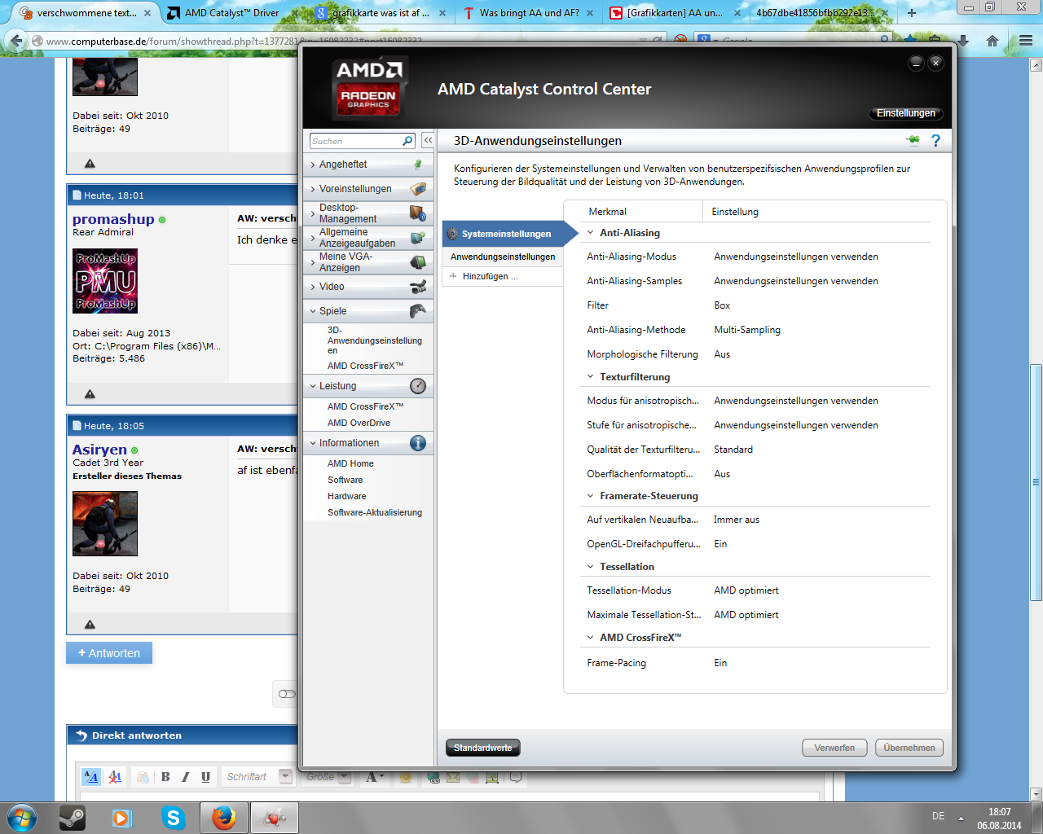
Task: Collapse the sidebar with the double-arrow button
Action: point(428,141)
